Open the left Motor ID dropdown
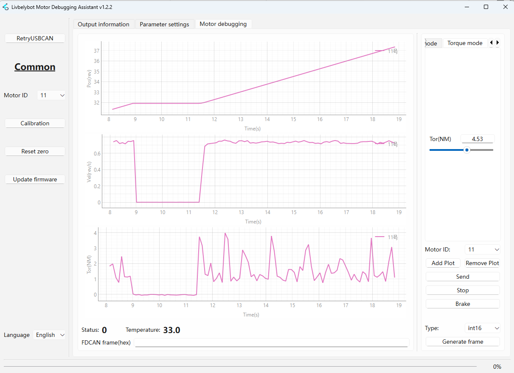This screenshot has height=373, width=514. [51, 96]
